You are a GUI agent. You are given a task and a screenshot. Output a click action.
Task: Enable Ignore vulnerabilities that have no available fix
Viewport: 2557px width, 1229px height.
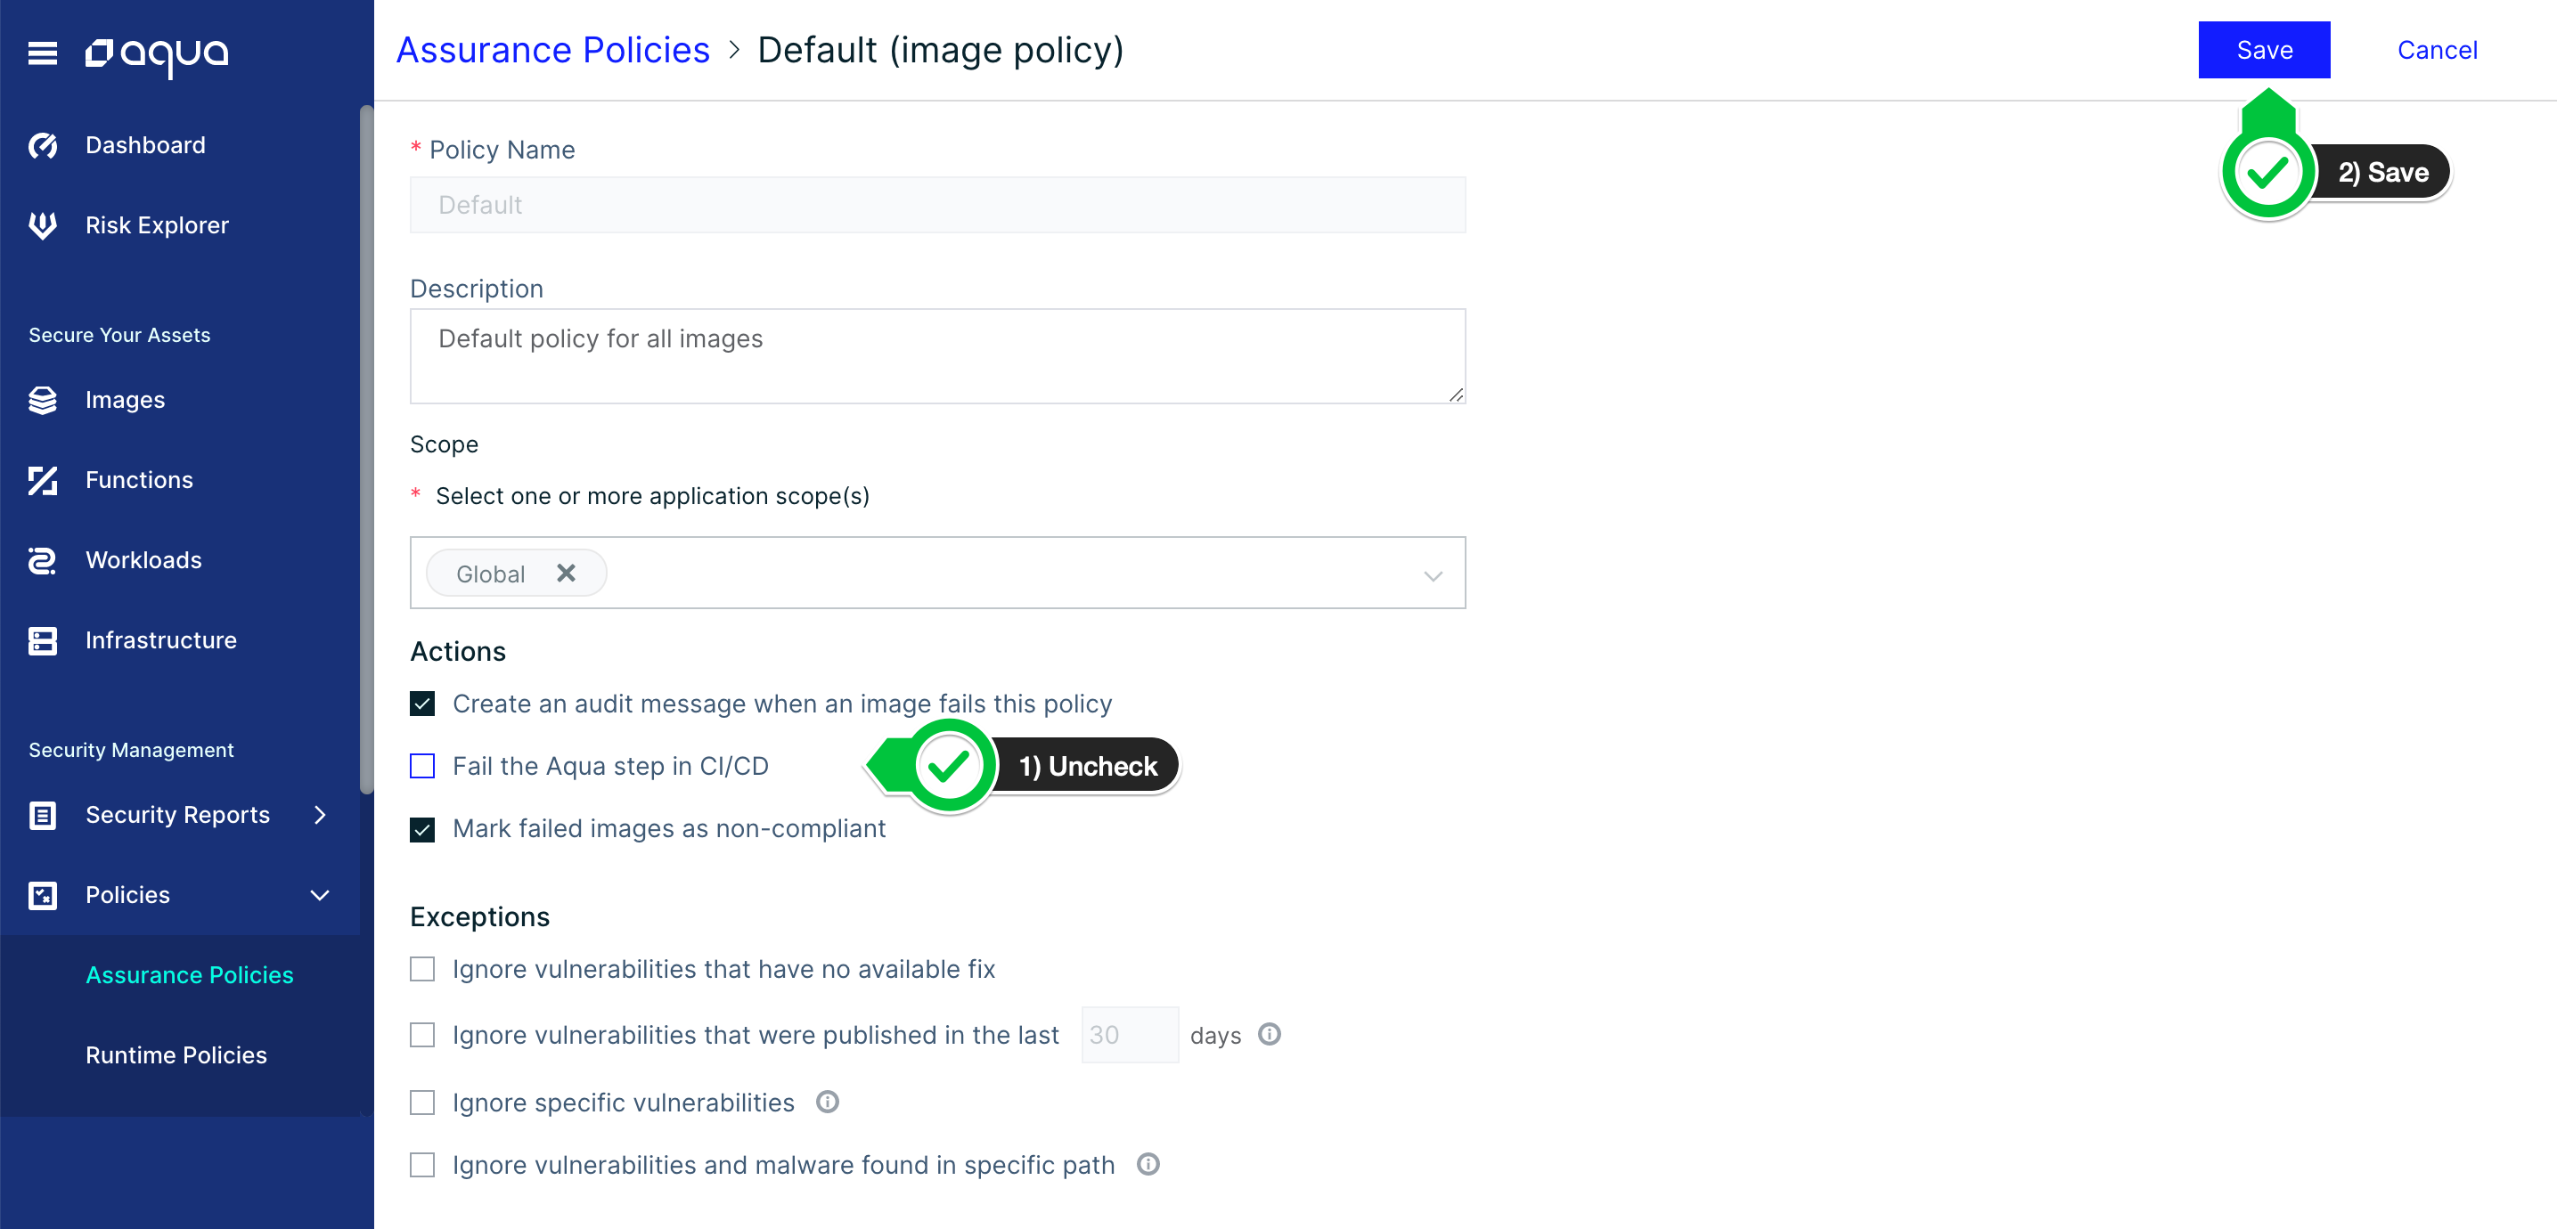click(x=422, y=969)
